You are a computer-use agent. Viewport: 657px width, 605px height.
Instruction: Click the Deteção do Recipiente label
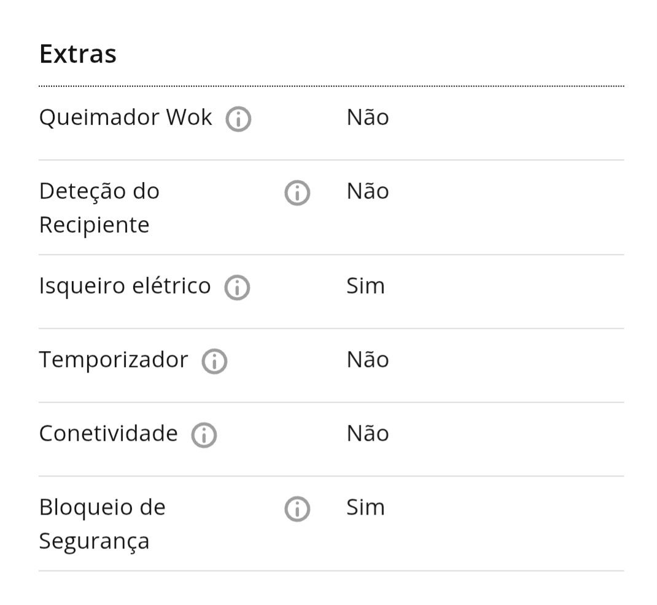(99, 208)
